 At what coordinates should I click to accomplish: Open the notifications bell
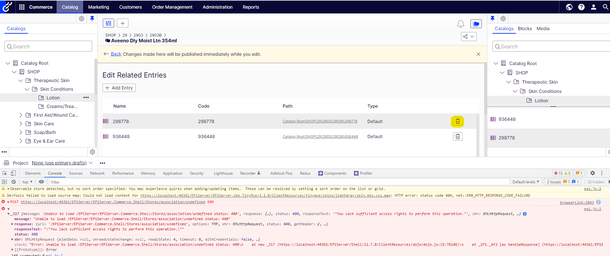coord(460,24)
